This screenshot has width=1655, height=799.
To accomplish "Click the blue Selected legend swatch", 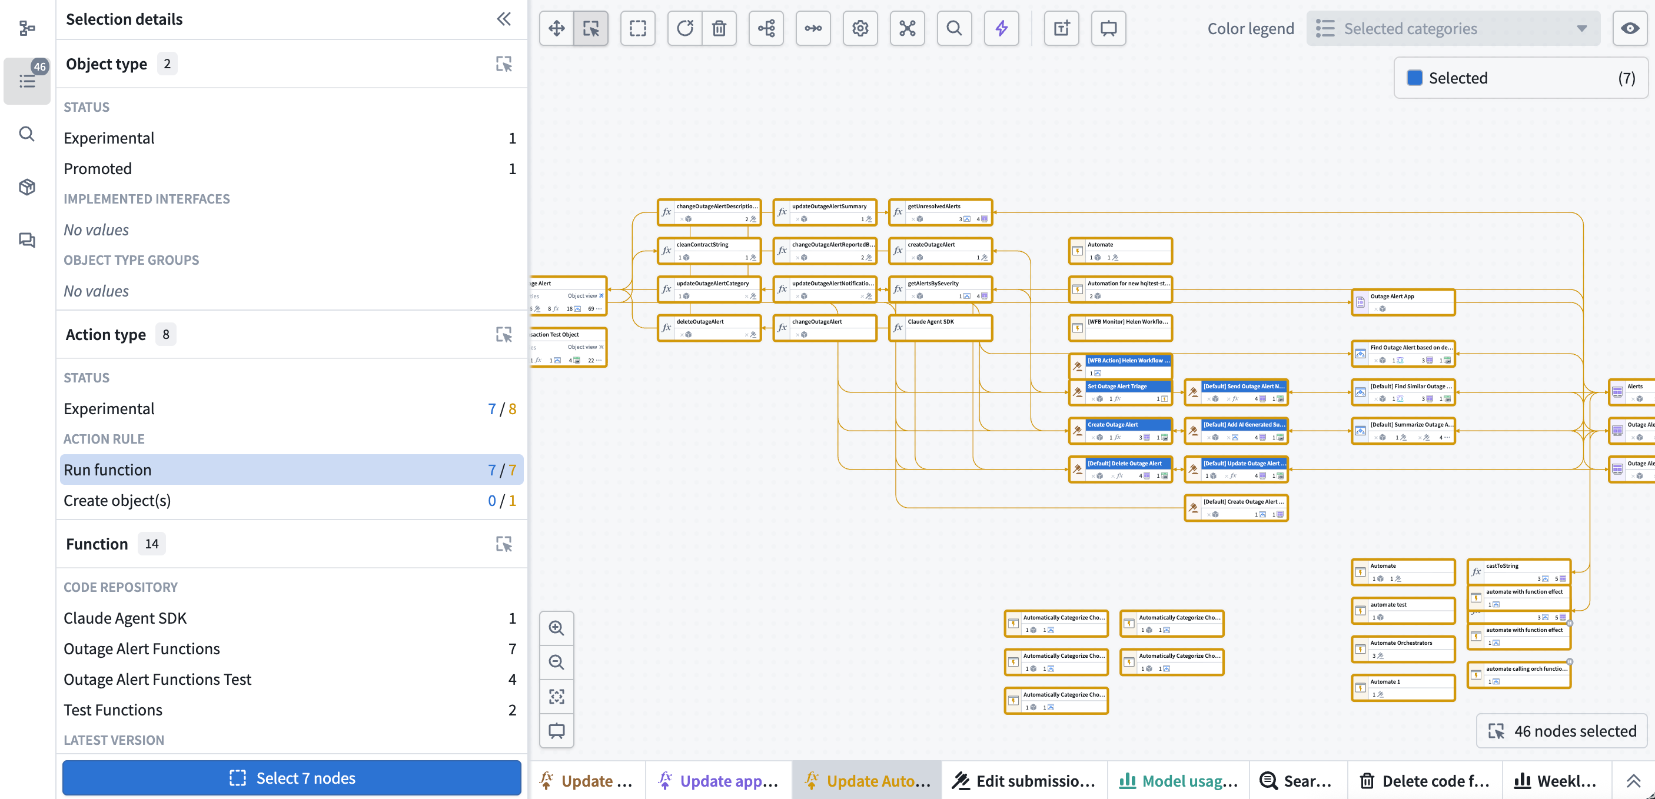I will 1414,78.
